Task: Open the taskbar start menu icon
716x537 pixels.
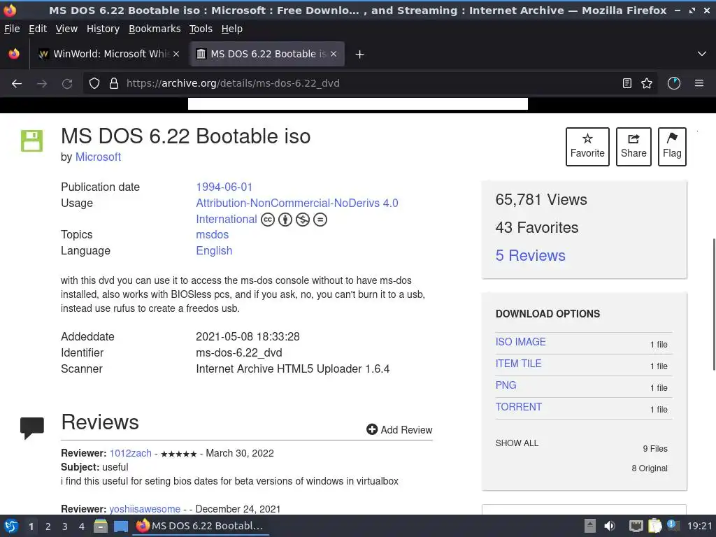Action: pyautogui.click(x=11, y=526)
